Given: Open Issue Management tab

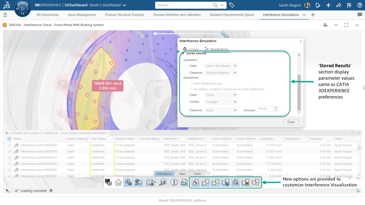Looking at the screenshot, I should (x=82, y=15).
